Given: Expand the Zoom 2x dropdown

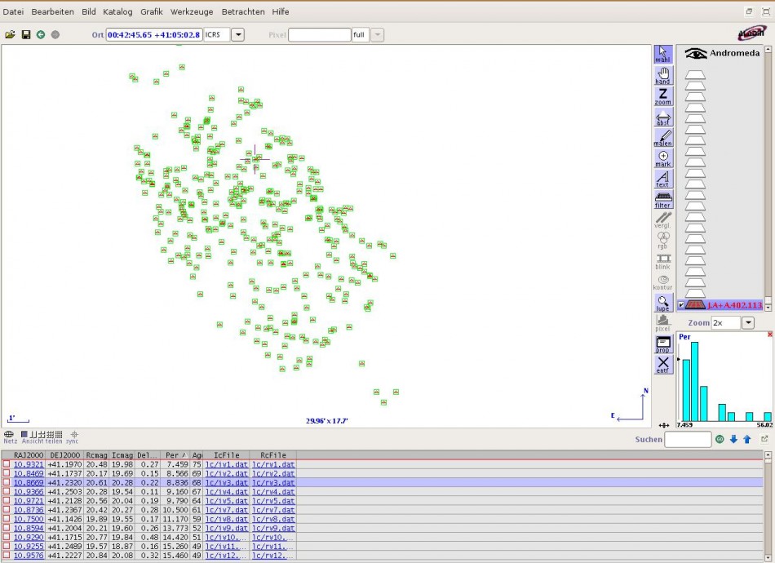Looking at the screenshot, I should click(x=748, y=323).
